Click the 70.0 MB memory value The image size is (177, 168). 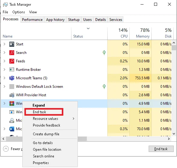pos(143,129)
